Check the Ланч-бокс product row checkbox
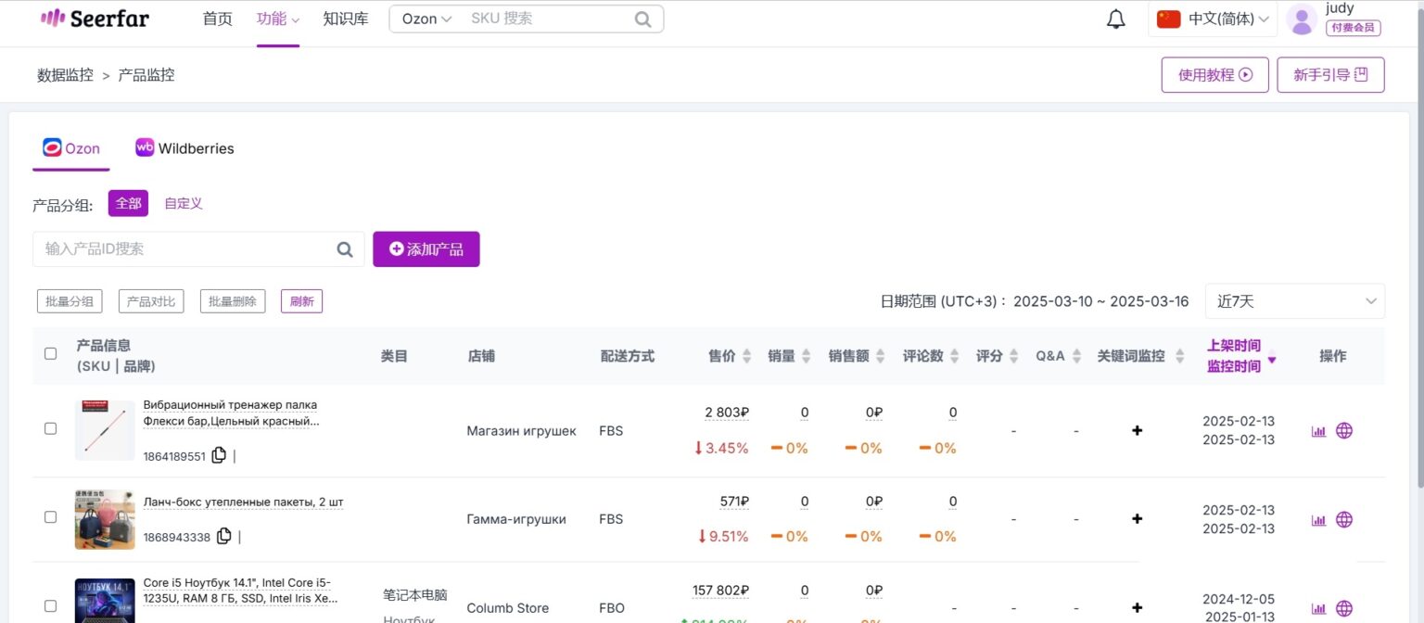 point(50,517)
